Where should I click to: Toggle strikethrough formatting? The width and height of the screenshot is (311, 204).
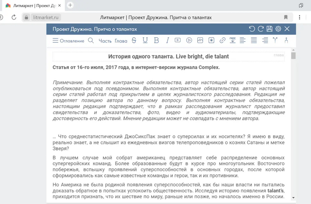coord(134,40)
